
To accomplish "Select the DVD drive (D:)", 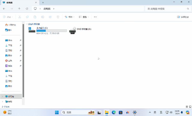I will point(80,30).
